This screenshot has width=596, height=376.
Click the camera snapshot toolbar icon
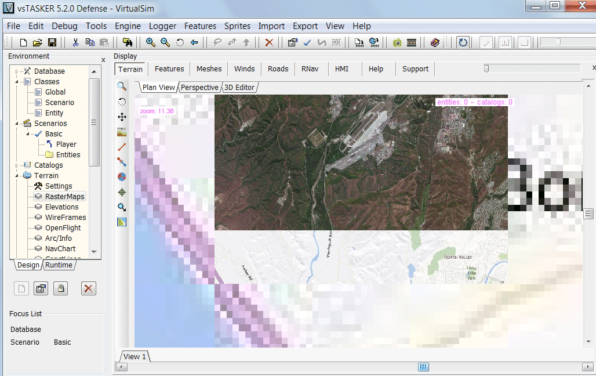tap(397, 42)
